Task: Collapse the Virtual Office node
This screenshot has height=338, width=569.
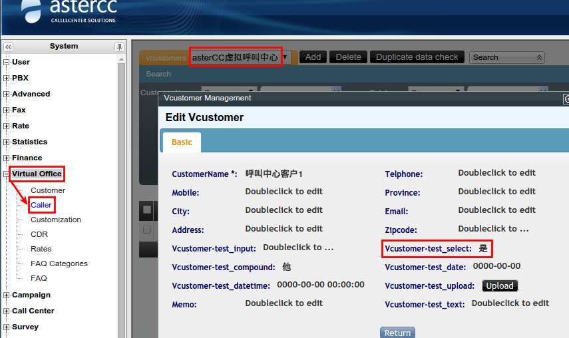Action: click(x=7, y=174)
